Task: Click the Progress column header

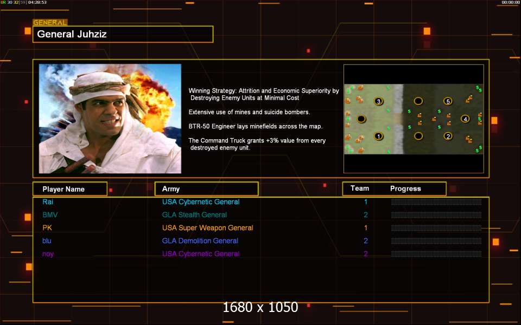Action: tap(405, 188)
